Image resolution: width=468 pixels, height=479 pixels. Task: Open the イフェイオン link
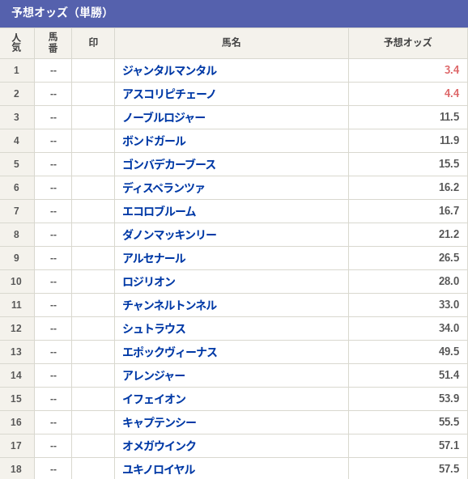click(154, 399)
